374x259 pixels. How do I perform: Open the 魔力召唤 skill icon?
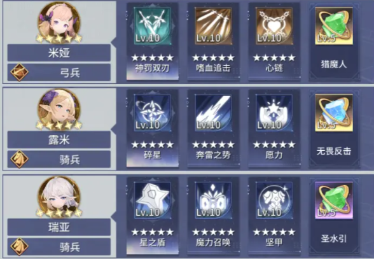213,200
